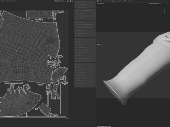Image resolution: width=170 pixels, height=127 pixels.
Task: Choose UV Rectangularize command
Action: pyautogui.click(x=85, y=50)
